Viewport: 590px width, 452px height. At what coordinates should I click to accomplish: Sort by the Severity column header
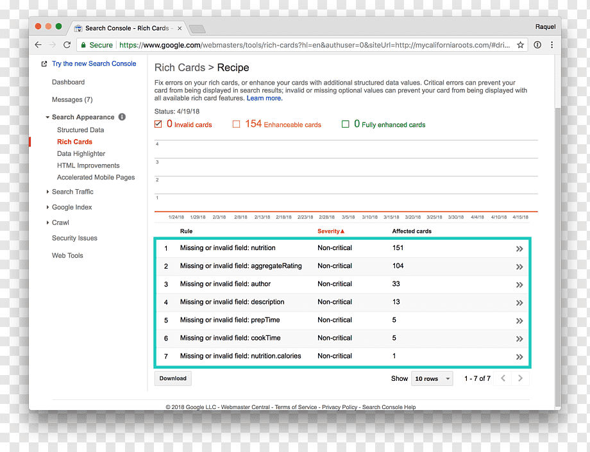pos(331,231)
